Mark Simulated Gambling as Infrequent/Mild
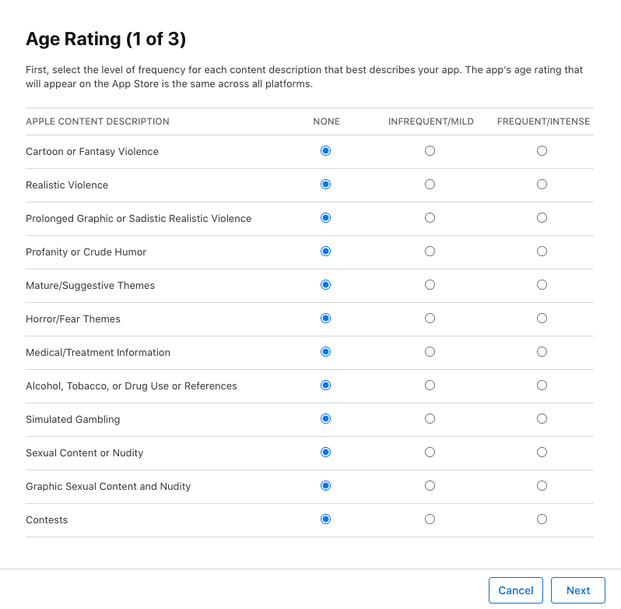This screenshot has width=621, height=609. tap(430, 419)
